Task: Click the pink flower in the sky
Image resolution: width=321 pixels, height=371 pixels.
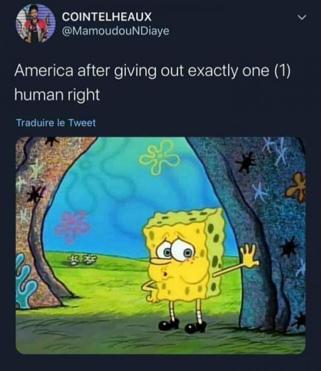Action: coord(72,227)
